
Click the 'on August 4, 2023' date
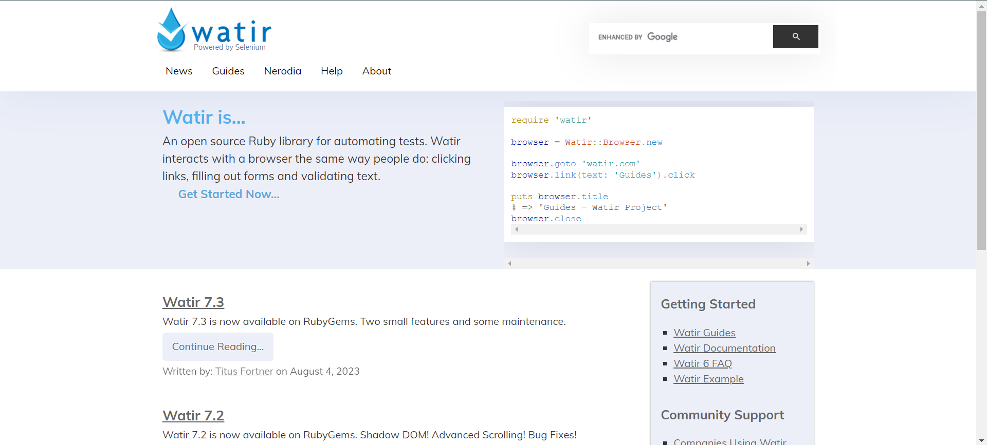(318, 371)
